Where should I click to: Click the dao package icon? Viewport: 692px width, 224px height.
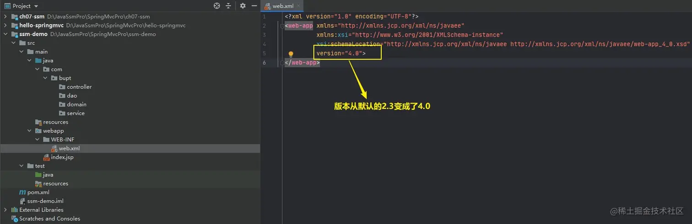click(62, 95)
